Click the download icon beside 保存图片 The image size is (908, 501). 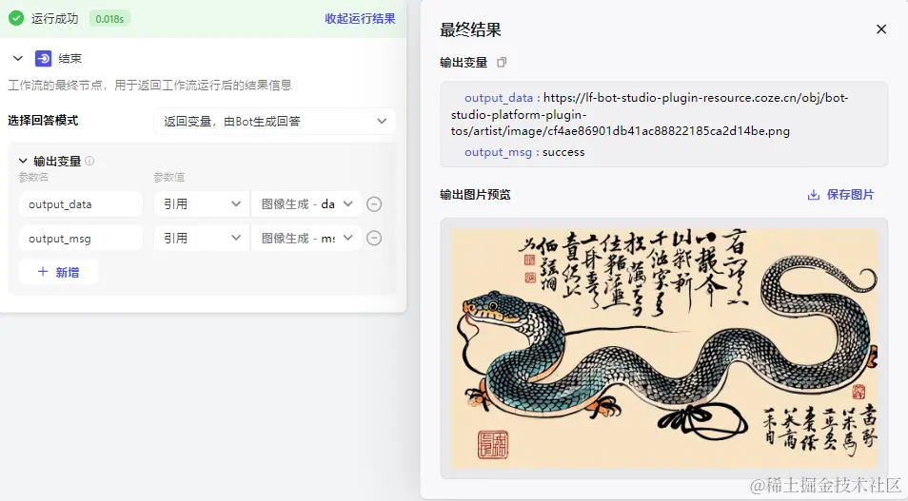tap(814, 195)
